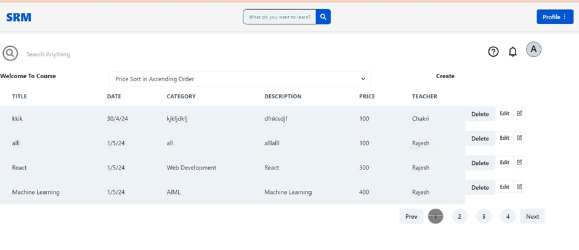This screenshot has width=579, height=250.
Task: Click the teacher 'Chakri' cell
Action: (420, 119)
